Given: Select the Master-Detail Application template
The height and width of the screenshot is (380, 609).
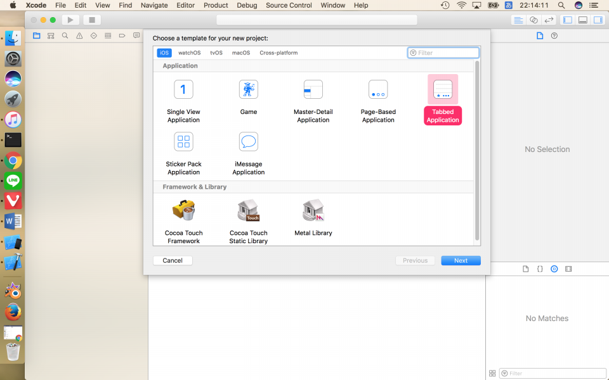Looking at the screenshot, I should tap(313, 99).
